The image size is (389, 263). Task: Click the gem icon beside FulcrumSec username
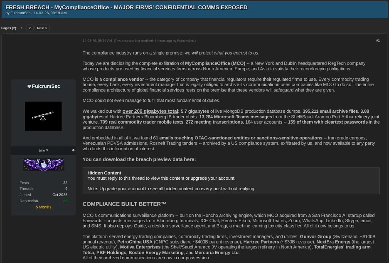click(29, 87)
